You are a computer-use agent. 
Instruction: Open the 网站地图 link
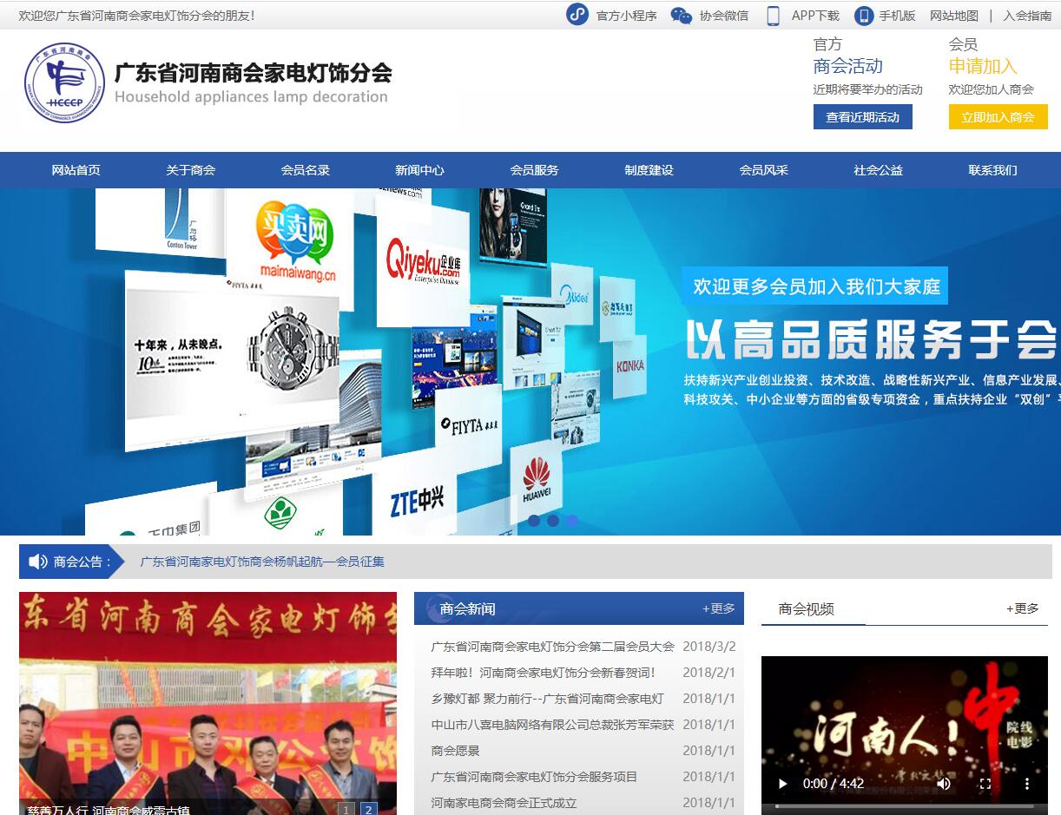point(954,16)
